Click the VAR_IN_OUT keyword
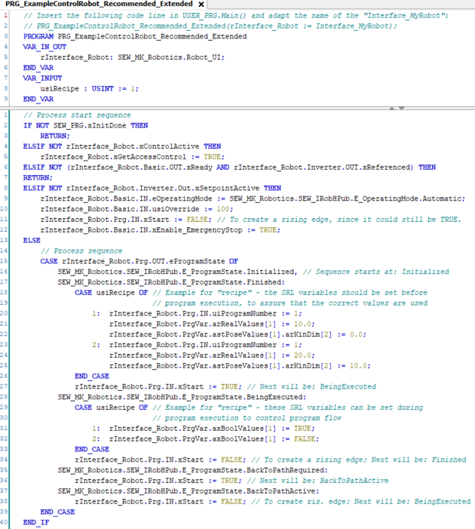Viewport: 475px width, 529px height. click(45, 47)
